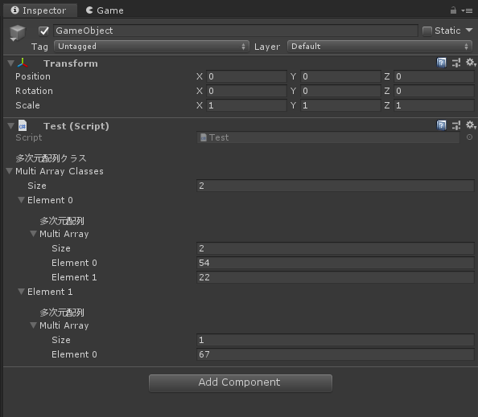The image size is (478, 417).
Task: Collapse the Multi Array Classes foldout
Action: click(10, 171)
